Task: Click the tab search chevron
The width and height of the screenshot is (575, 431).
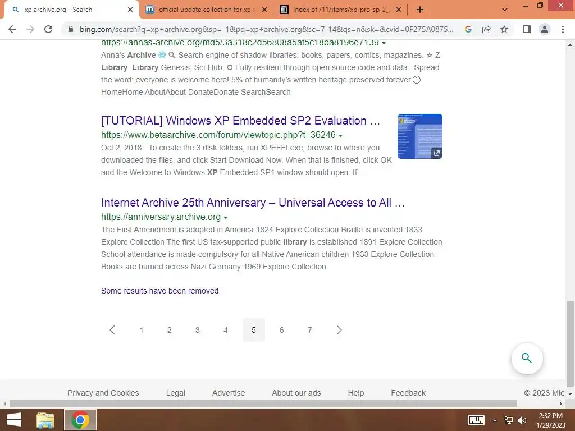Action: (505, 10)
